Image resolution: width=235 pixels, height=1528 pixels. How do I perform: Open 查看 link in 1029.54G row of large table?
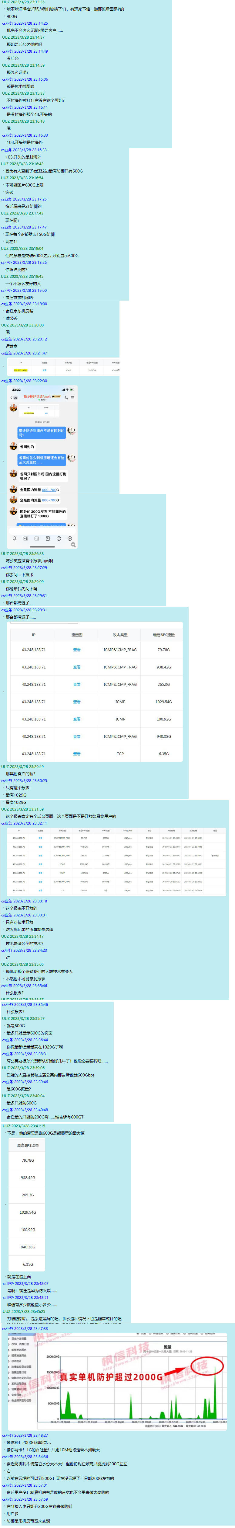[x=77, y=702]
